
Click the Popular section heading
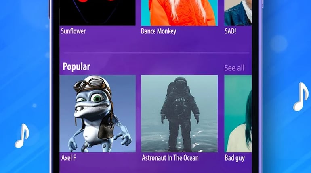[x=76, y=67]
